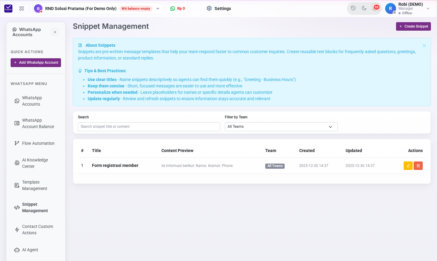Image resolution: width=437 pixels, height=261 pixels.
Task: Go to Template Management menu
Action: 35,185
